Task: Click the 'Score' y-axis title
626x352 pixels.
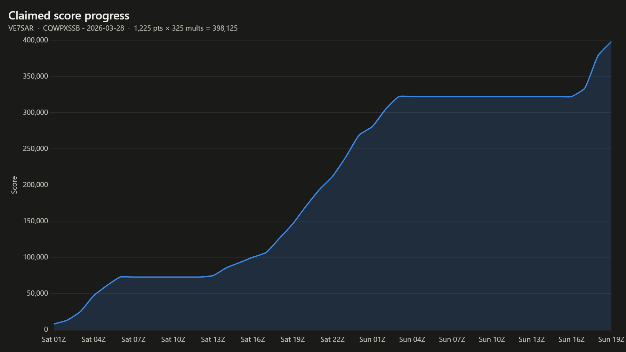Action: [14, 185]
